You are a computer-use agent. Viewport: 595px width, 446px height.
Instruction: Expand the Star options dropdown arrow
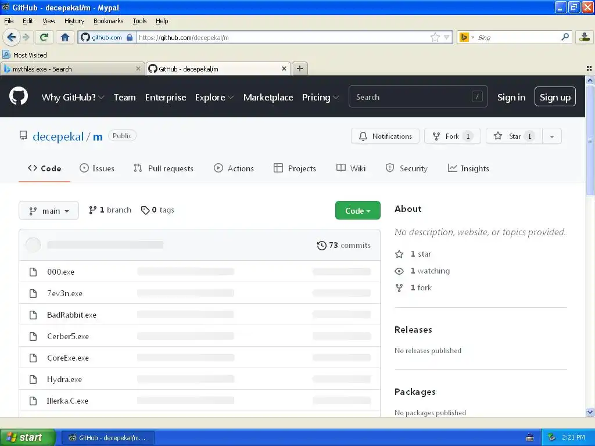click(552, 136)
